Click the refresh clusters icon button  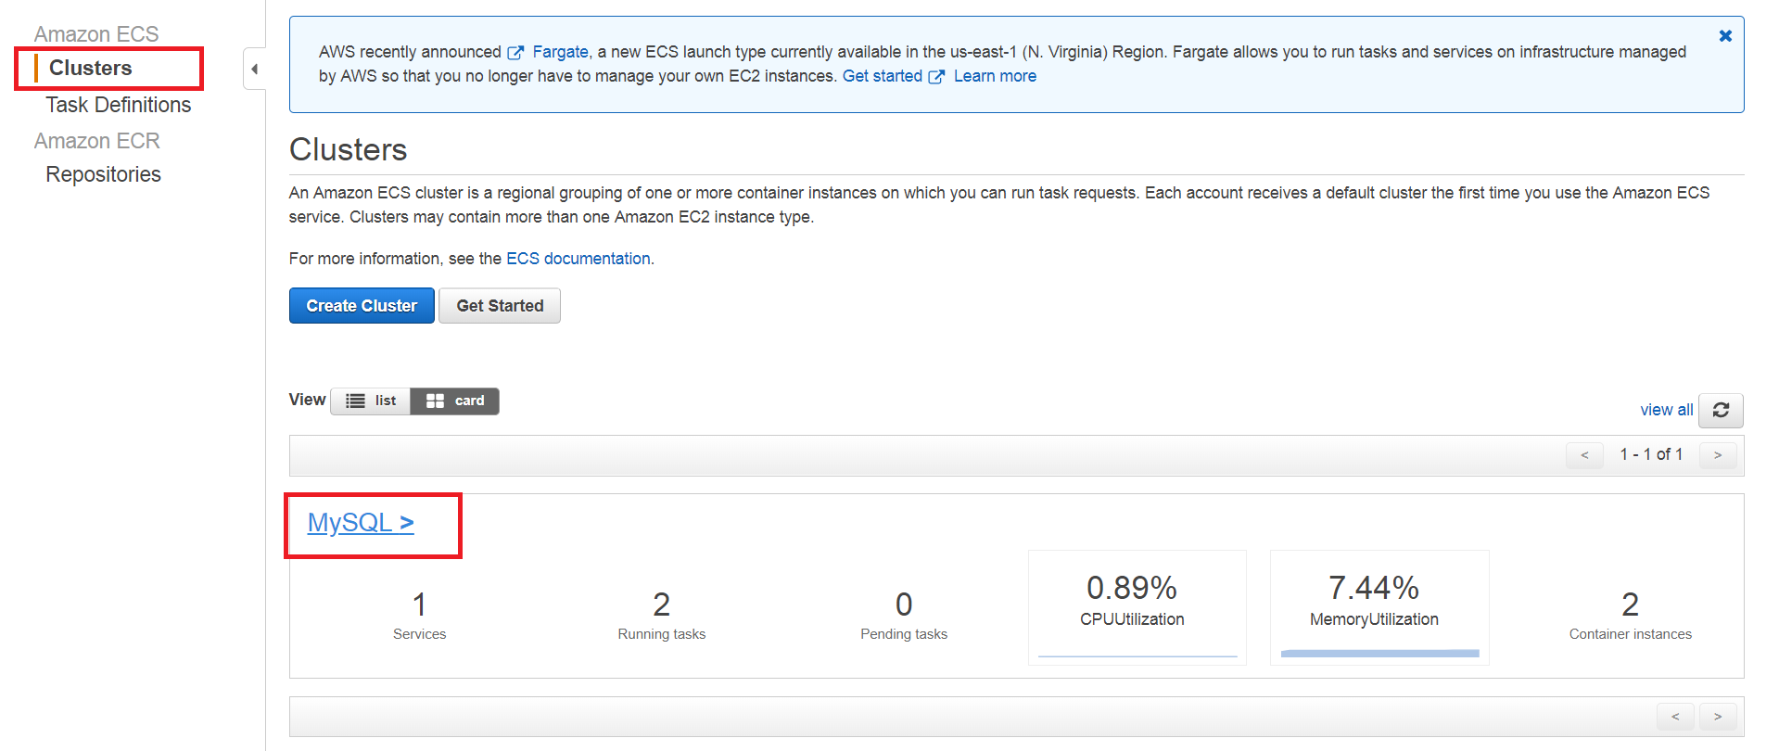[x=1720, y=410]
